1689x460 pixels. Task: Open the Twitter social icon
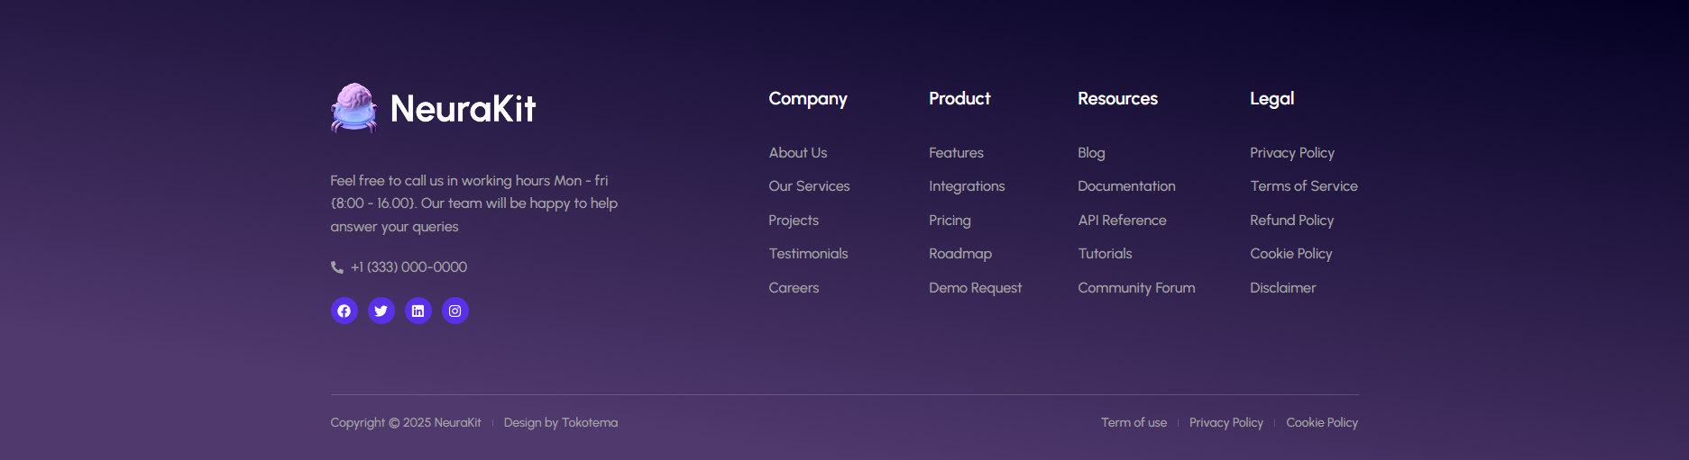click(381, 311)
